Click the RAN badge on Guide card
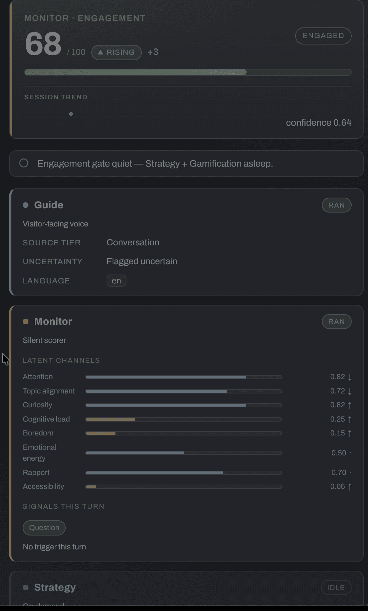 (336, 205)
